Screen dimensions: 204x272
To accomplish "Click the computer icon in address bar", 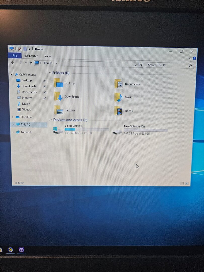I will point(37,63).
